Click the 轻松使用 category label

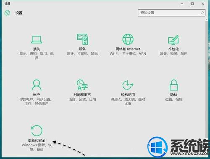point(128,95)
